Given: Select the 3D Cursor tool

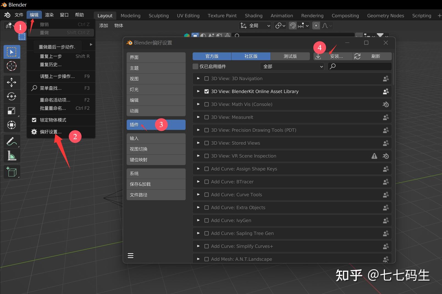Looking at the screenshot, I should click(12, 66).
